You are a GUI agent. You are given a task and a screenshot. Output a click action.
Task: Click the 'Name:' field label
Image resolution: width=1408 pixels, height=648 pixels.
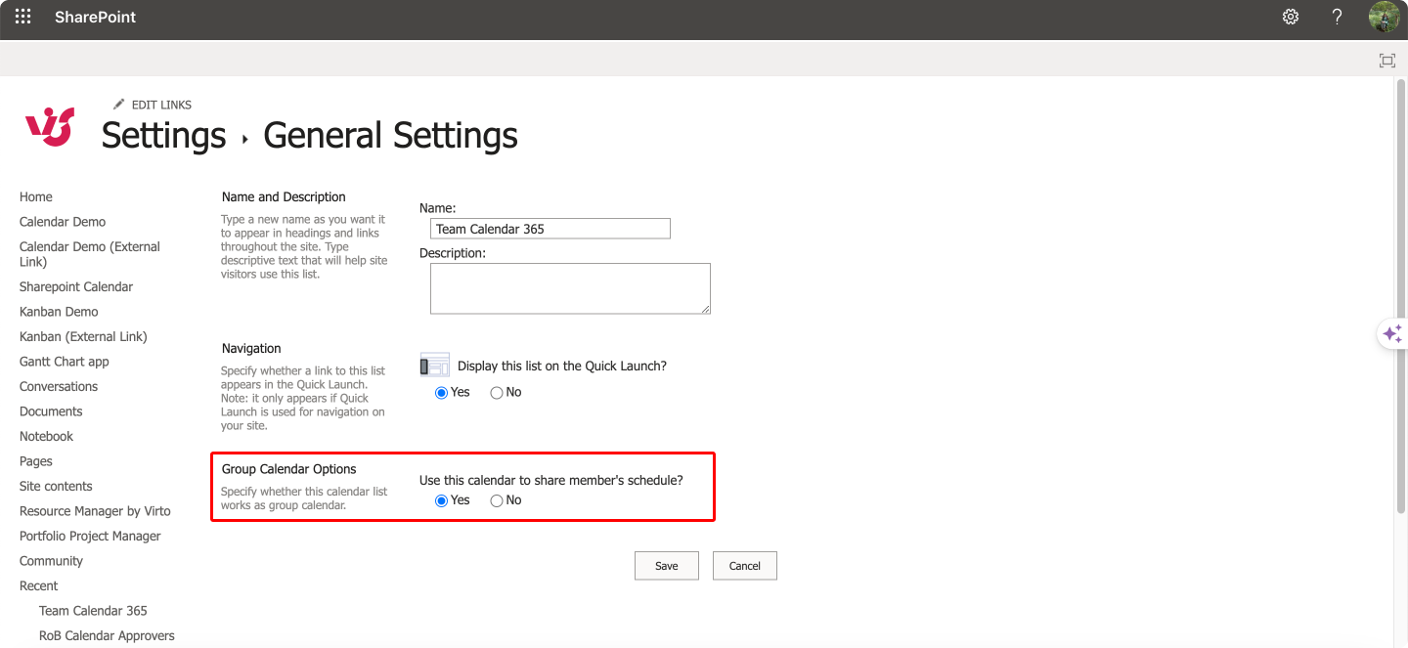point(438,208)
